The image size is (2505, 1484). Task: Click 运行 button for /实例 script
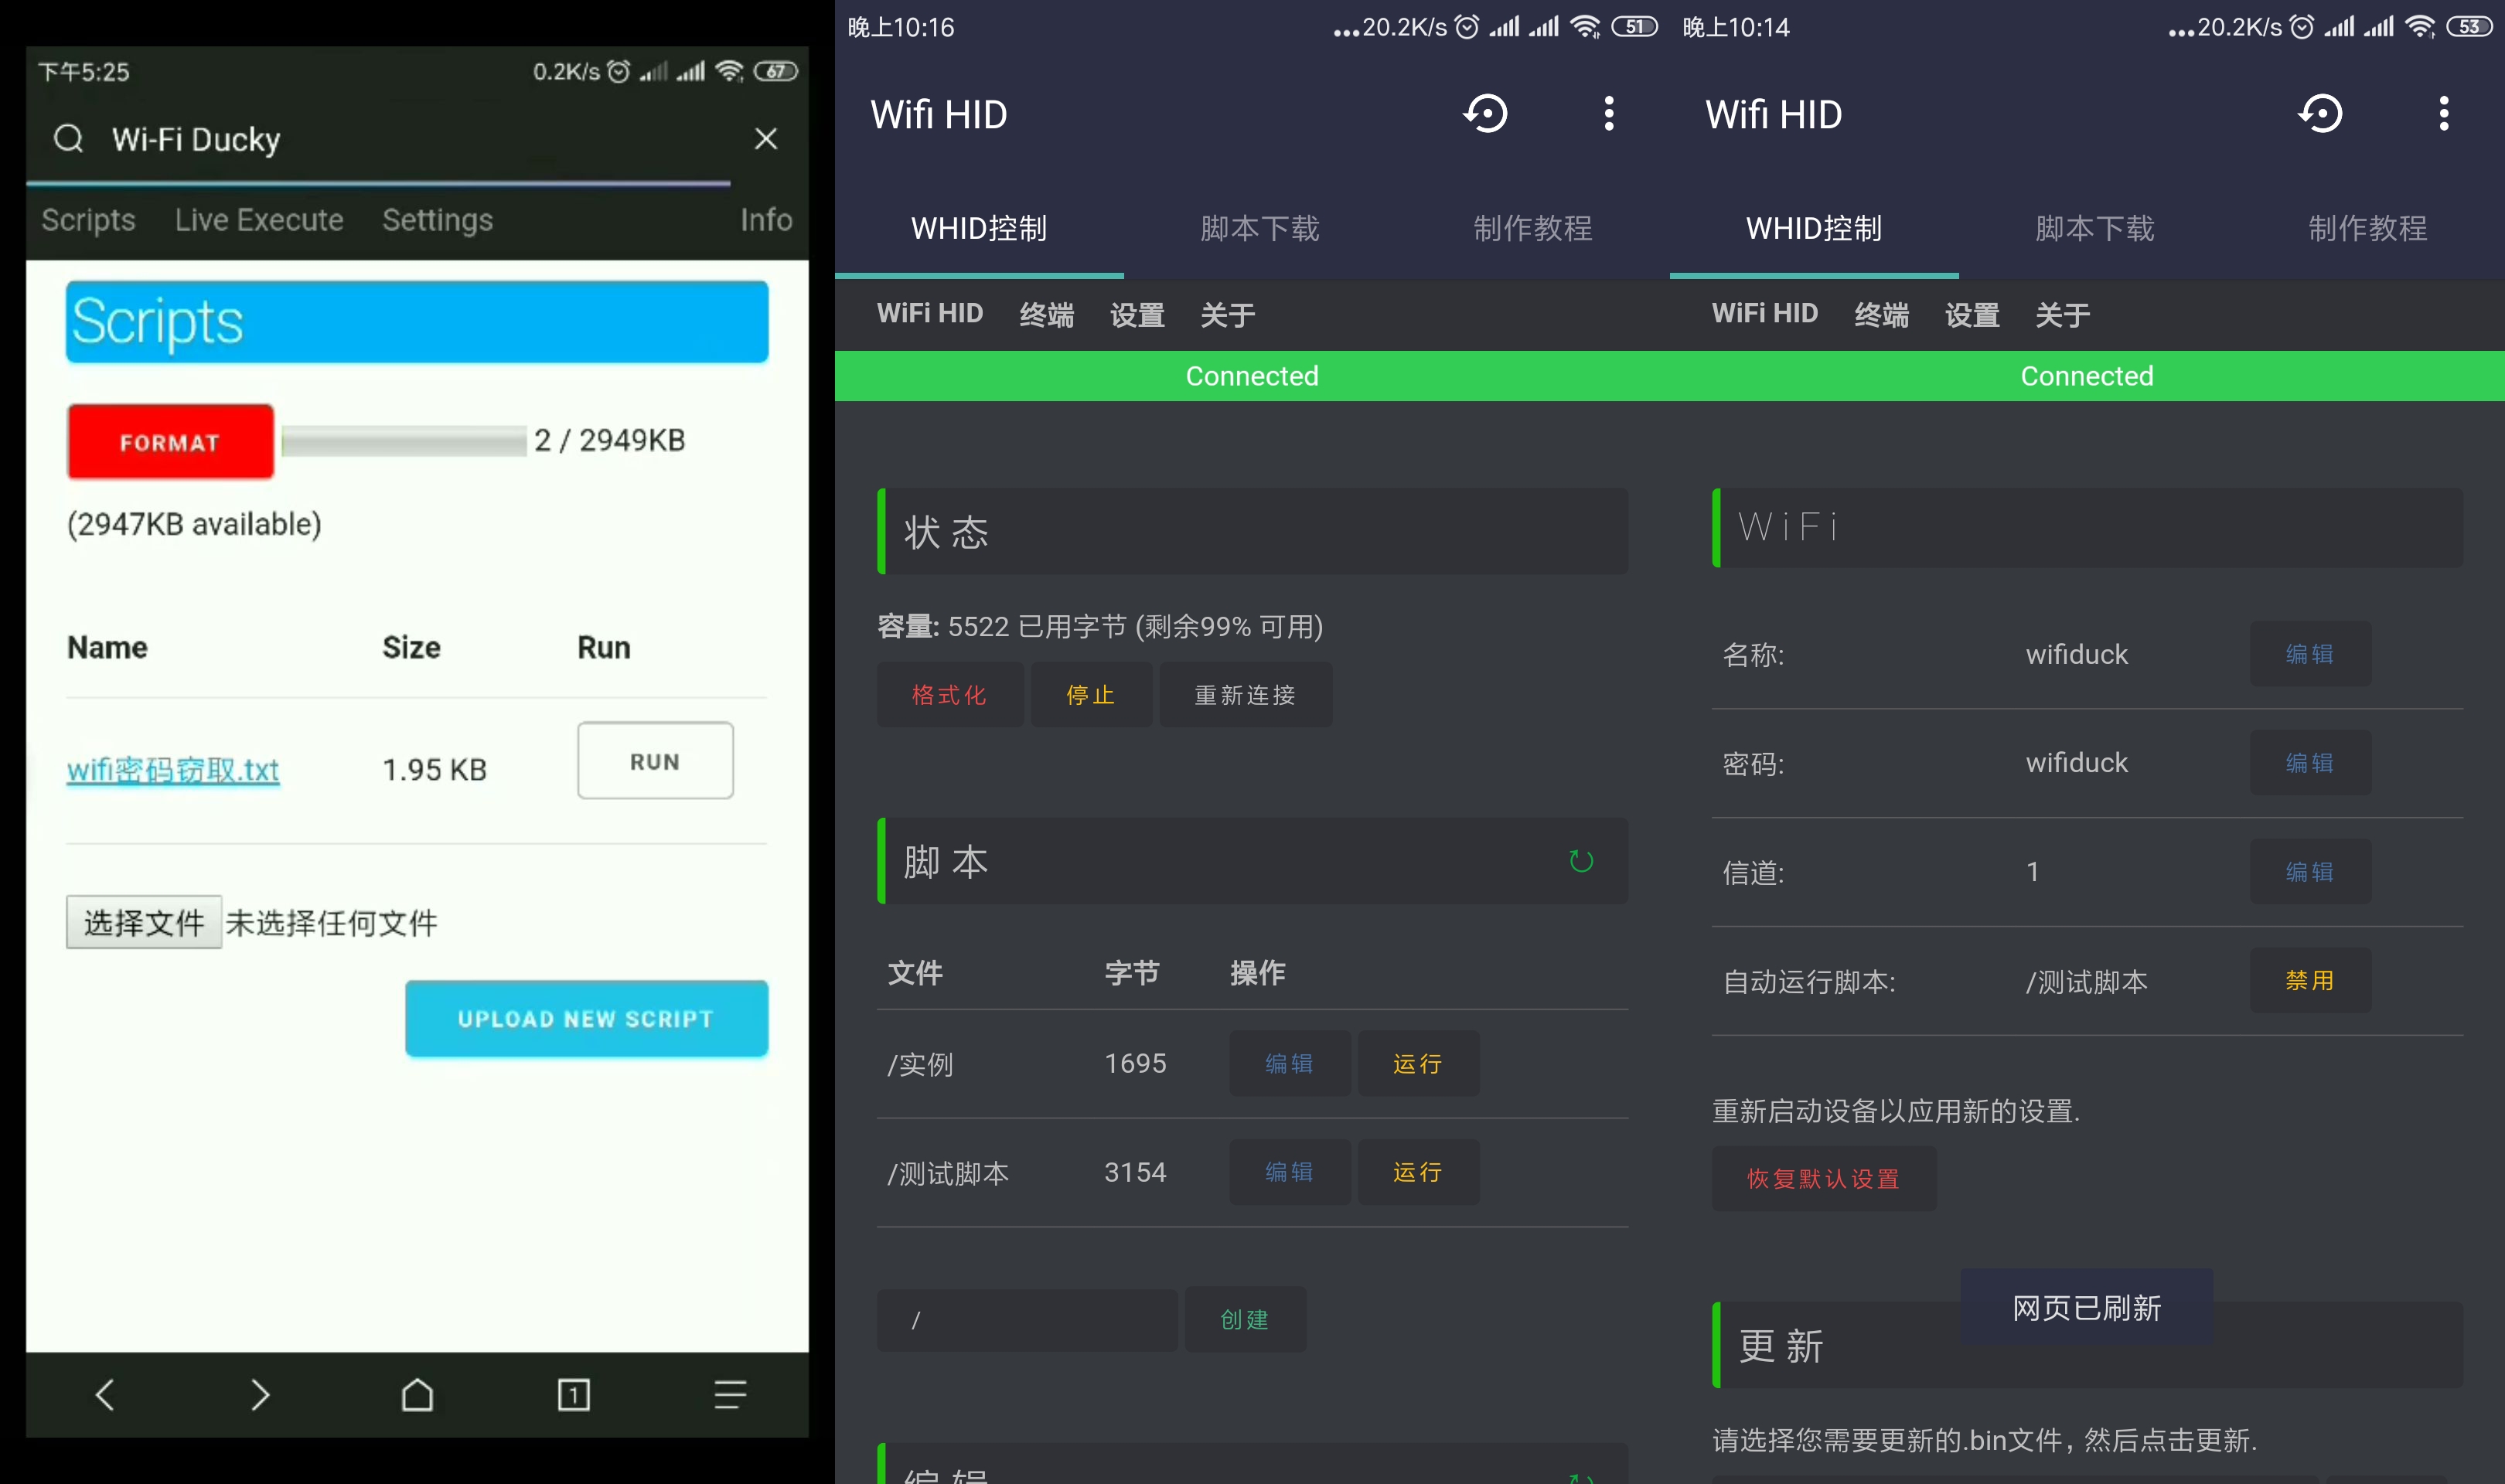click(1413, 1064)
